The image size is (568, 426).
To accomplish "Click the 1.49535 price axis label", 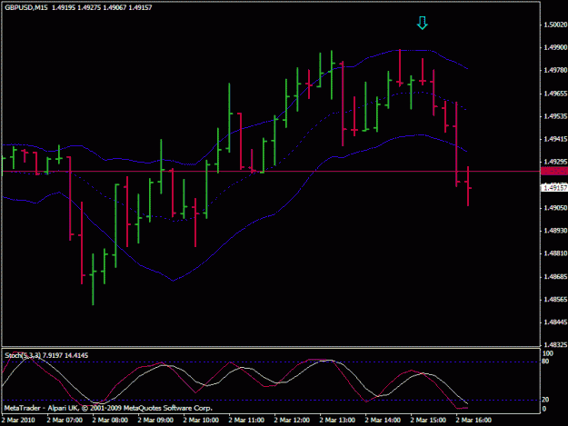I will (x=555, y=116).
